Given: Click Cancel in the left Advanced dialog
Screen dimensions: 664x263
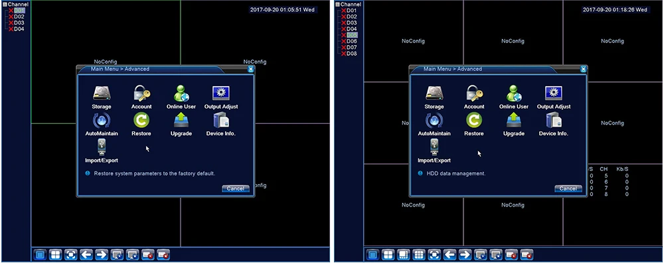Looking at the screenshot, I should pyautogui.click(x=236, y=189).
